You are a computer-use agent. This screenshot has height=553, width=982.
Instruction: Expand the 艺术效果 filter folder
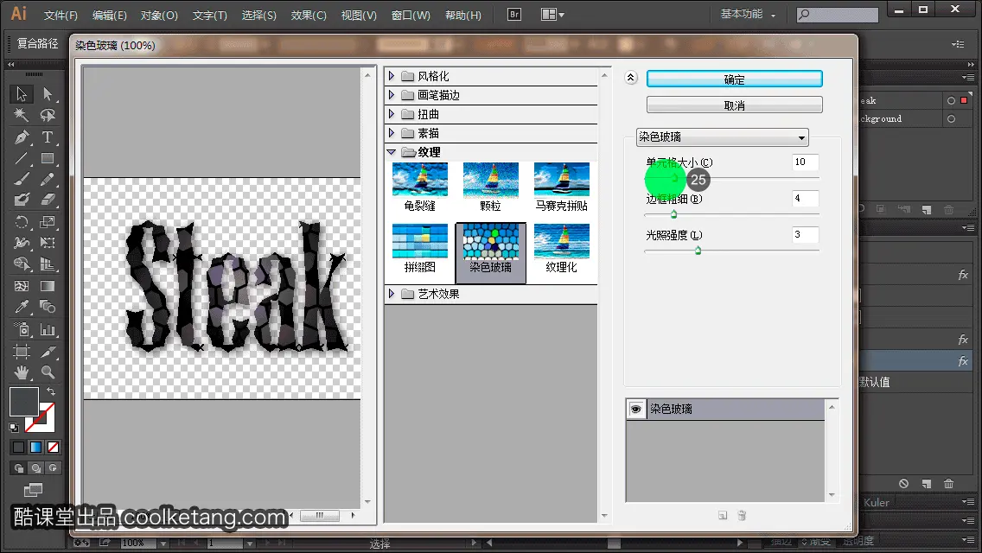392,294
